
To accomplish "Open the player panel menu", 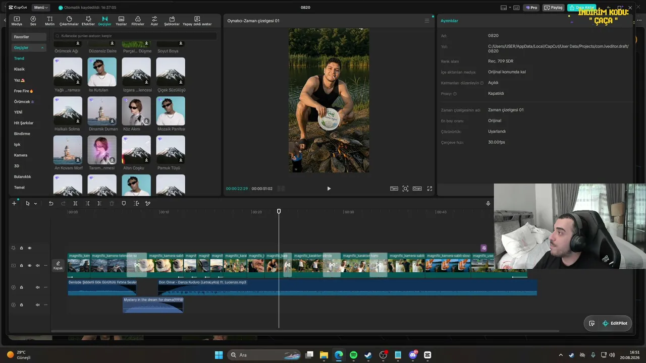I will pos(427,21).
